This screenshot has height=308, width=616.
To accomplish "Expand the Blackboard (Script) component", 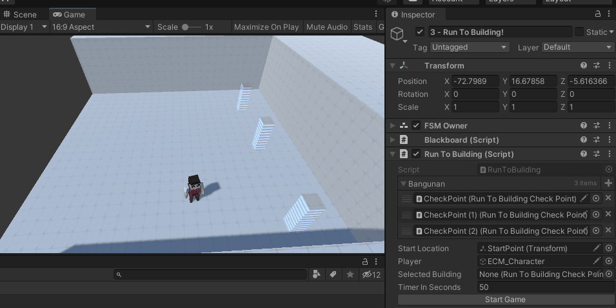I will point(392,139).
